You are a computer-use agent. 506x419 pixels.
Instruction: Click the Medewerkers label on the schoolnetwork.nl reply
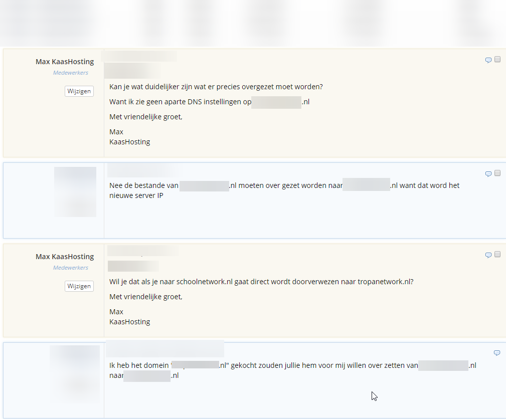70,268
